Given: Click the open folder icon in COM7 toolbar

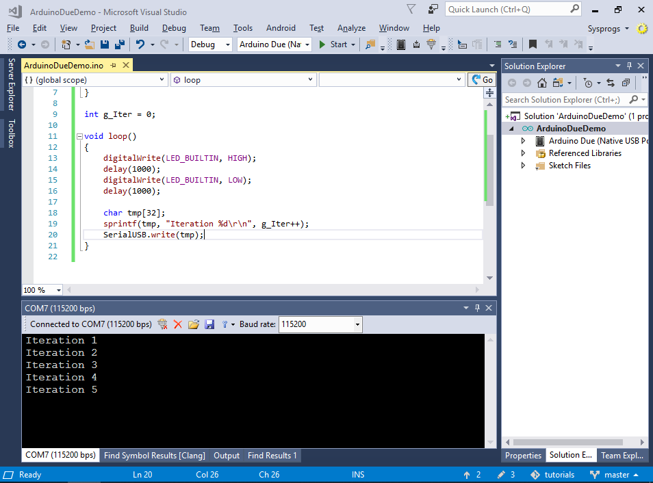Looking at the screenshot, I should 194,324.
